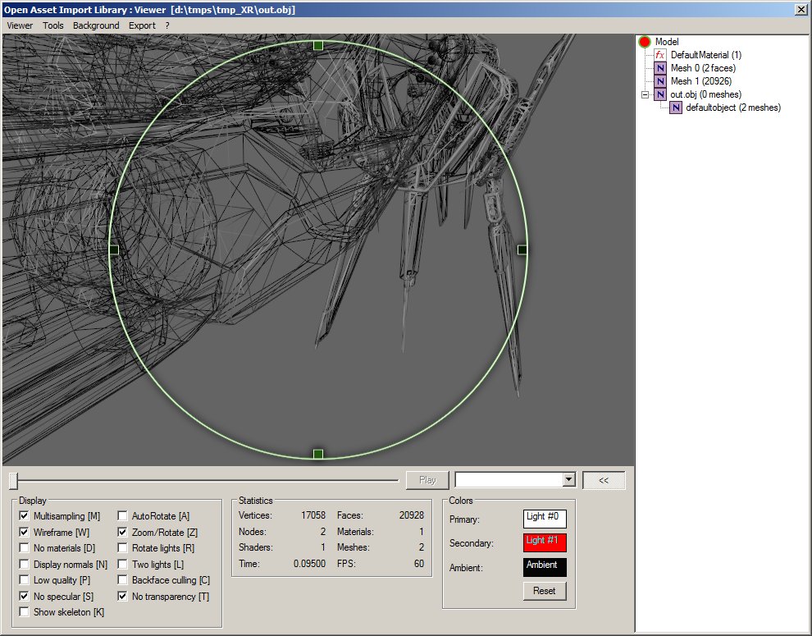Click the out.obj node icon
The height and width of the screenshot is (636, 812).
click(x=660, y=94)
